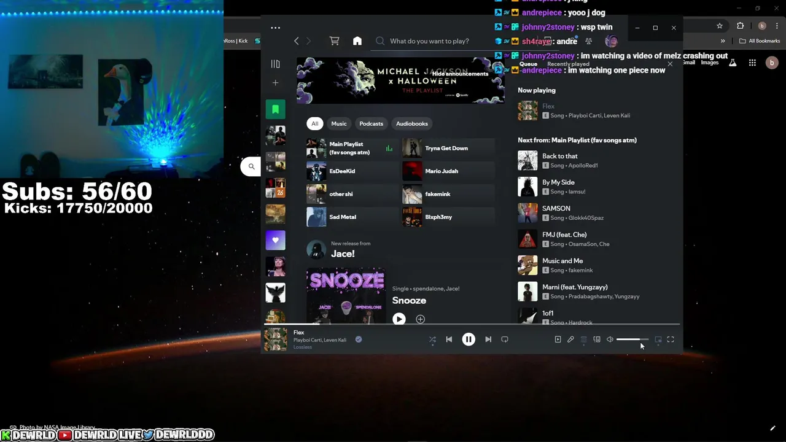Screen dimensions: 786x442
Task: Select the Music filter chip
Action: pos(339,123)
